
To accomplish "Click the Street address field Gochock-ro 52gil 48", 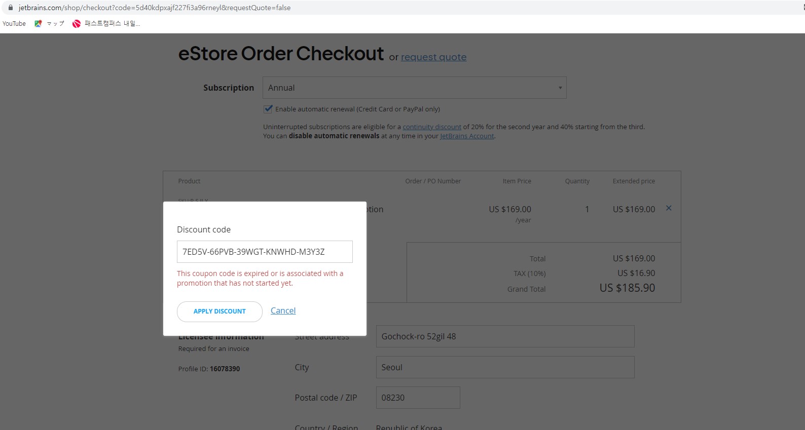I will pos(505,336).
